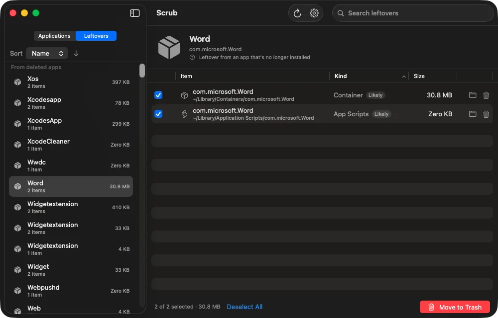
Task: Select the Xos leftover entry
Action: (x=71, y=82)
